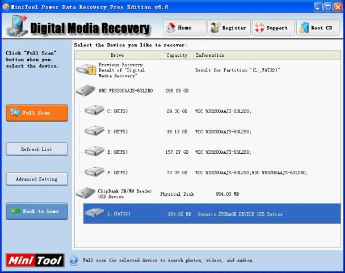The image size is (345, 273).
Task: Maximize the MiniTool window
Action: (x=328, y=7)
